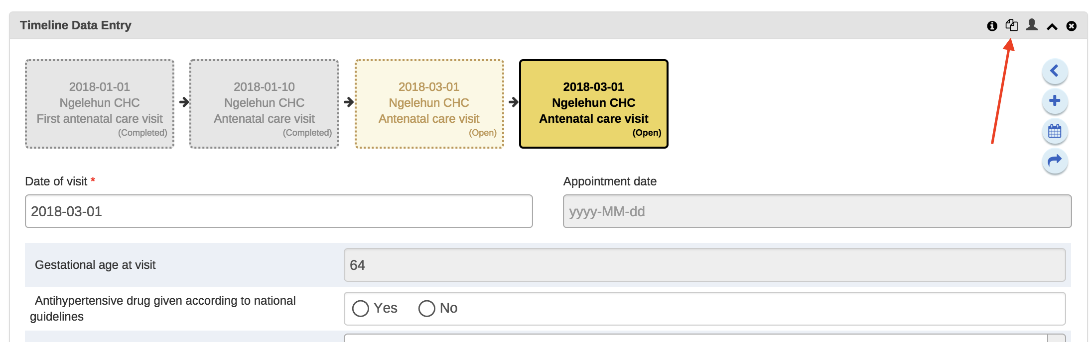This screenshot has width=1090, height=342.
Task: Select Yes for antihypertensive drug given
Action: coord(361,309)
